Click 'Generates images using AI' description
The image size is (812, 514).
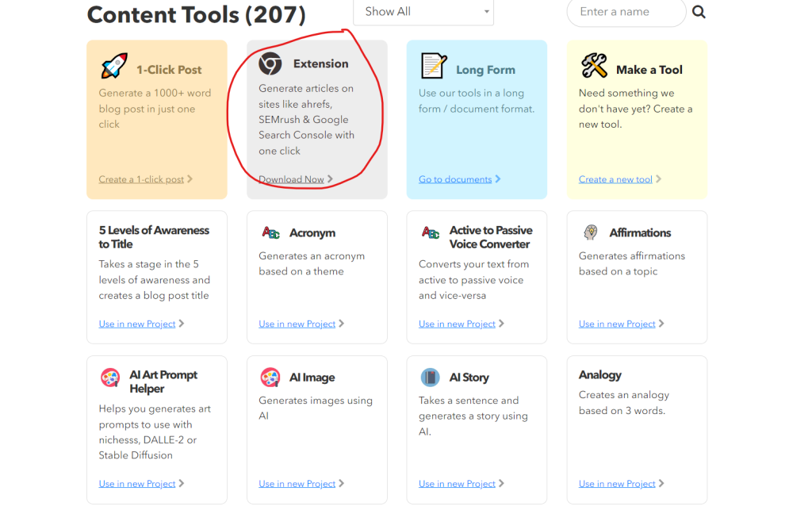pos(316,408)
